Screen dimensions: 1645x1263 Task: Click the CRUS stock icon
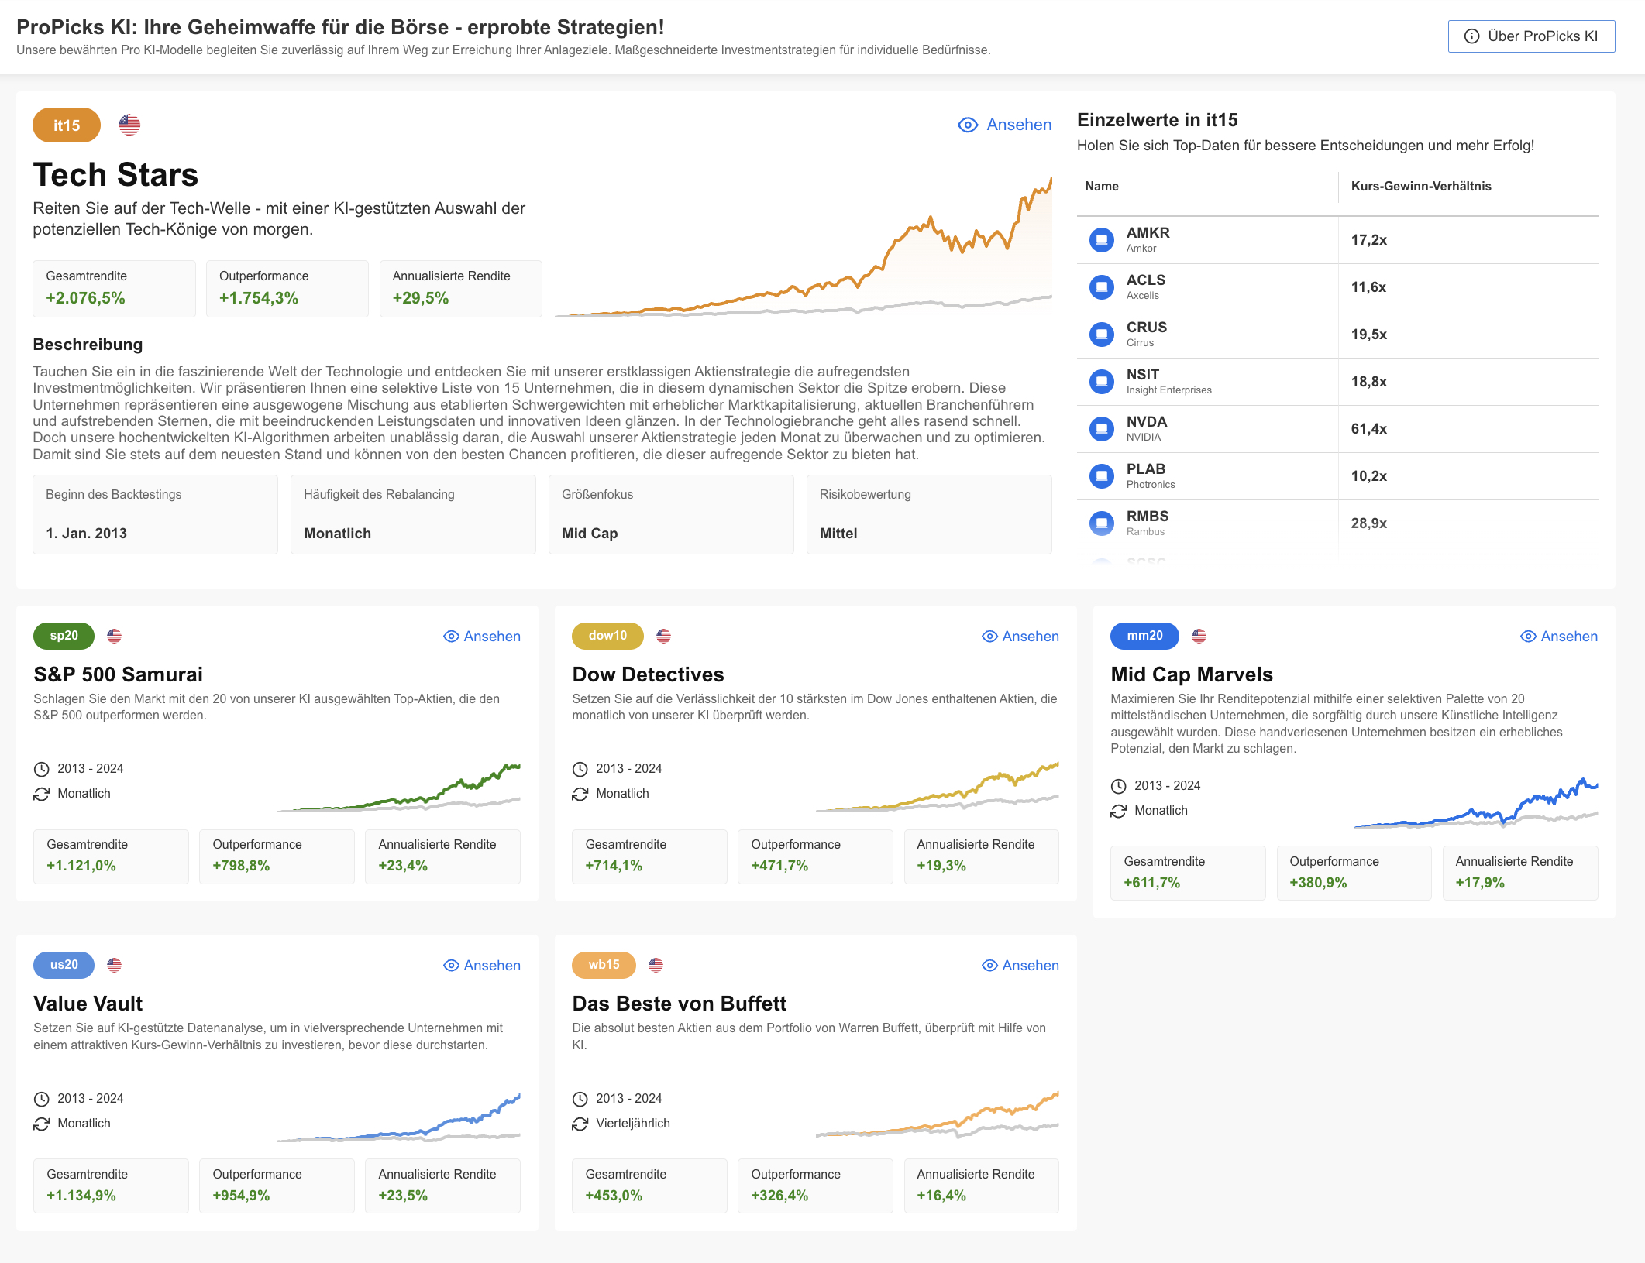pos(1101,335)
